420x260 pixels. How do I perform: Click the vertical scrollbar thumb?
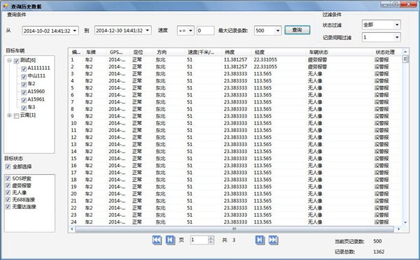(x=405, y=59)
